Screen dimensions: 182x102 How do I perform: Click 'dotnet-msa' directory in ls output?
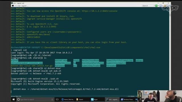pos(61,60)
